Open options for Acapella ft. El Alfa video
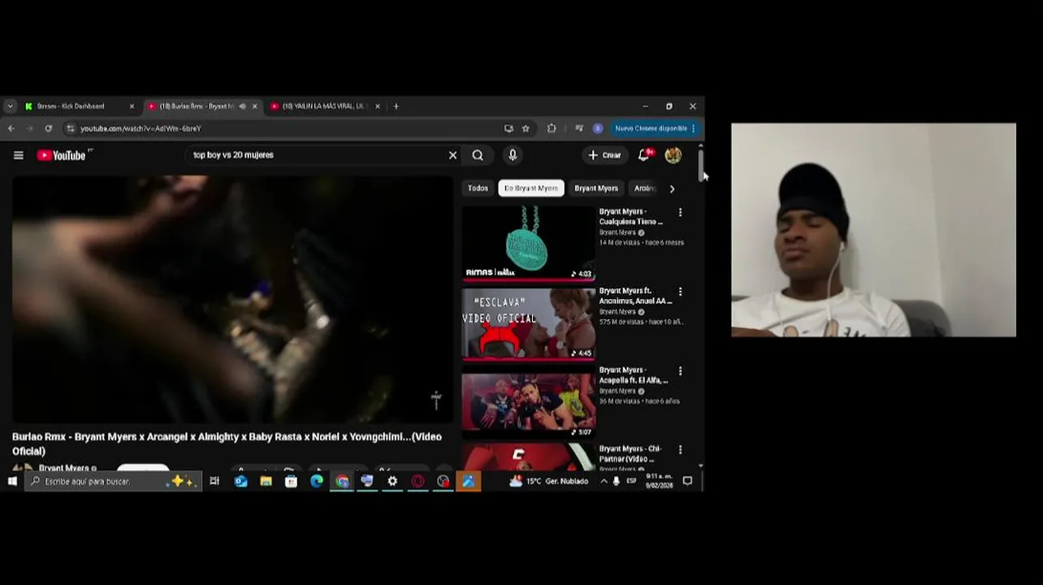Image resolution: width=1043 pixels, height=585 pixels. point(681,371)
